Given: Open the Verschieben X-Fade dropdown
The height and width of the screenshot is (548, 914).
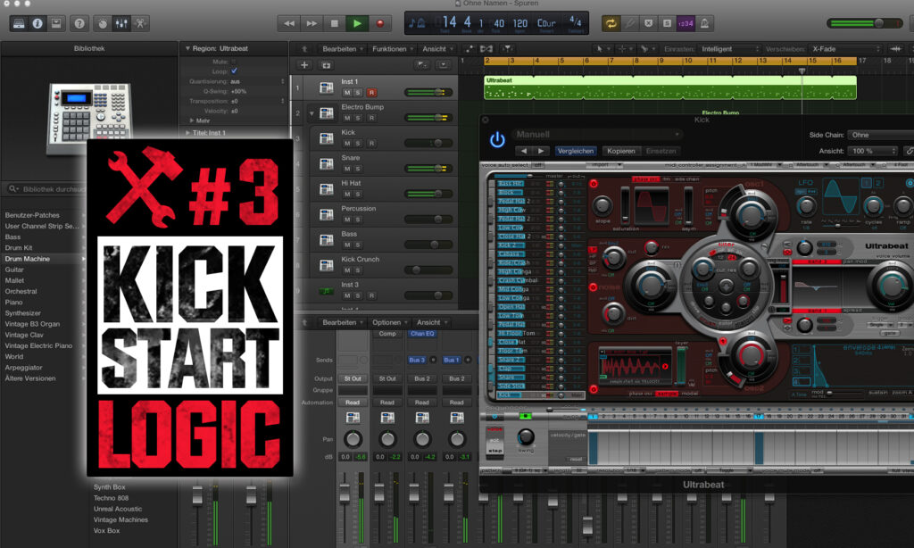Looking at the screenshot, I should coord(845,49).
